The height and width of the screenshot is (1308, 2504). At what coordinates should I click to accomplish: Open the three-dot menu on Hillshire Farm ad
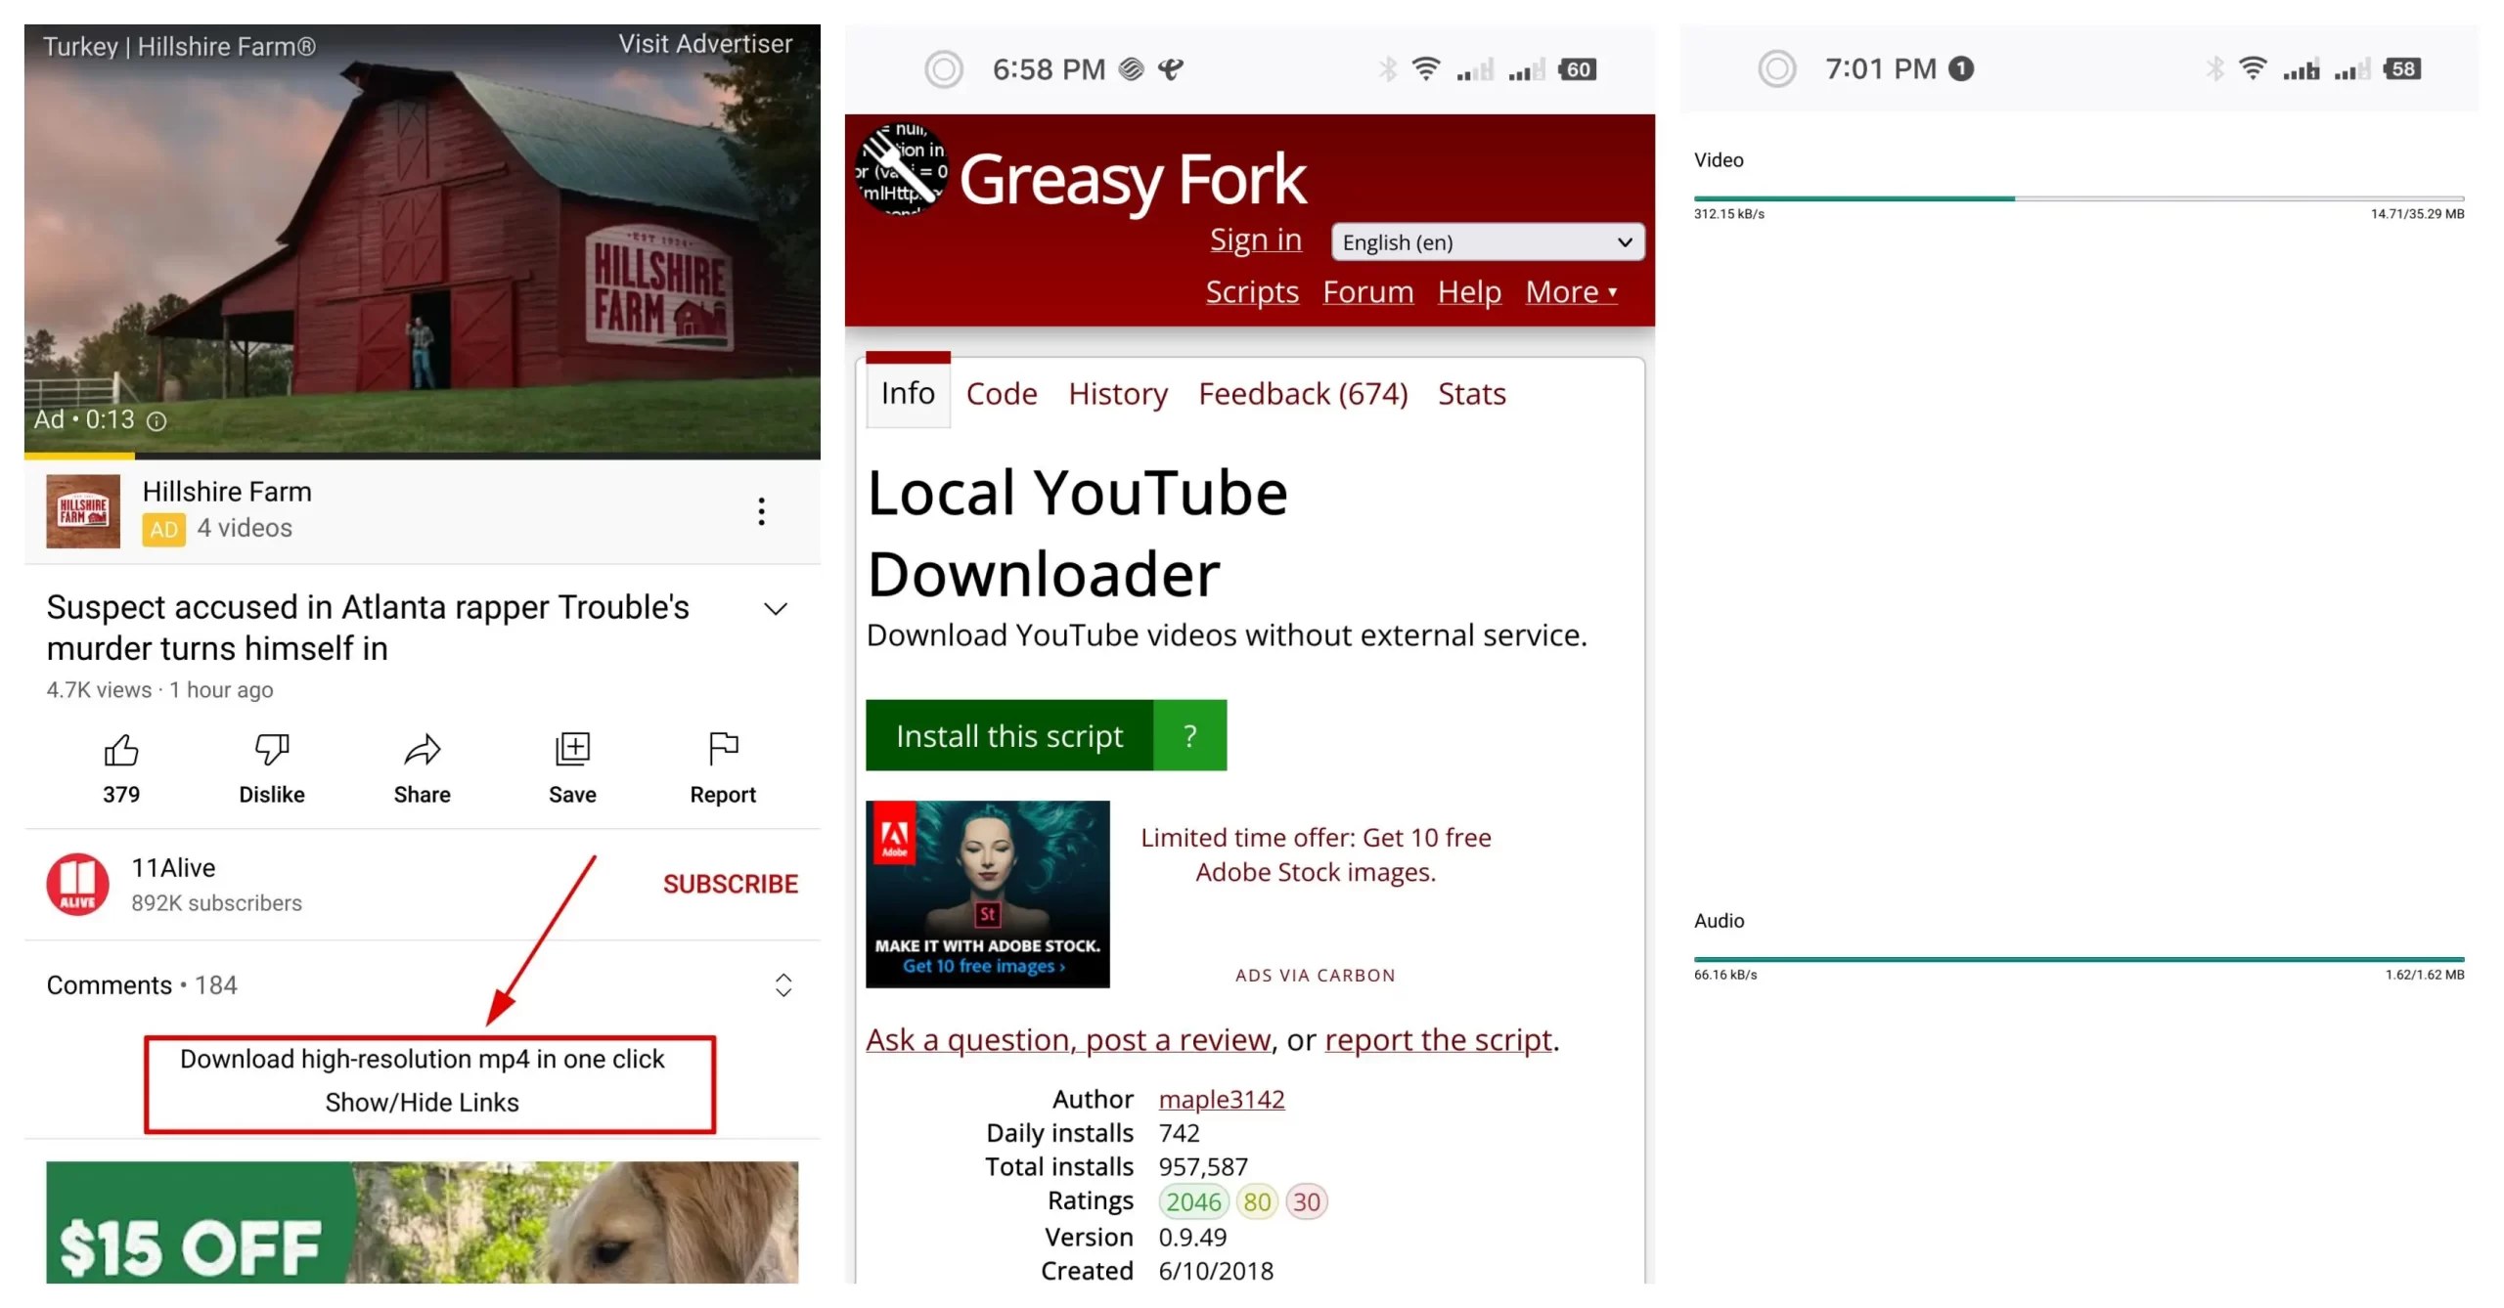click(x=761, y=511)
